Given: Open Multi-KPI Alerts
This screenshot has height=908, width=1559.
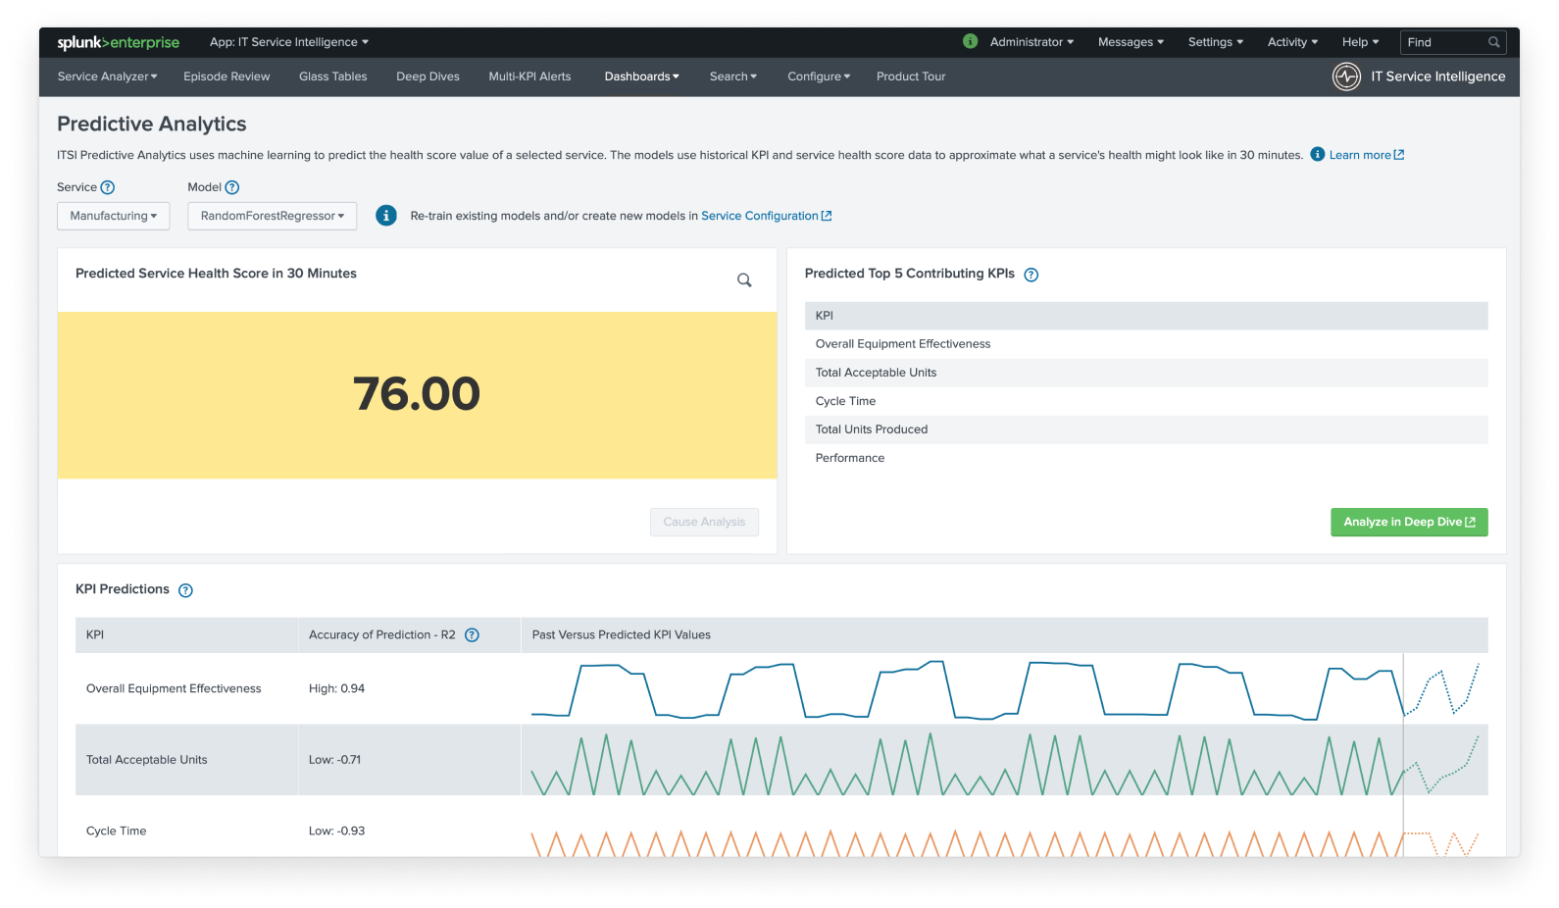Looking at the screenshot, I should [529, 76].
